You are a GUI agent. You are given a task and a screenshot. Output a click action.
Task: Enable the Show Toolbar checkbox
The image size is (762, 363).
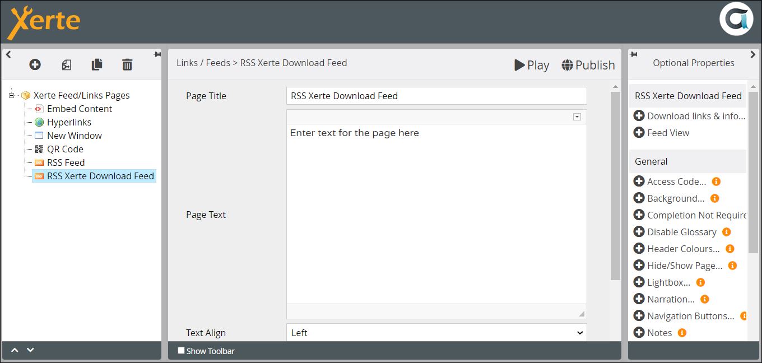pyautogui.click(x=181, y=351)
